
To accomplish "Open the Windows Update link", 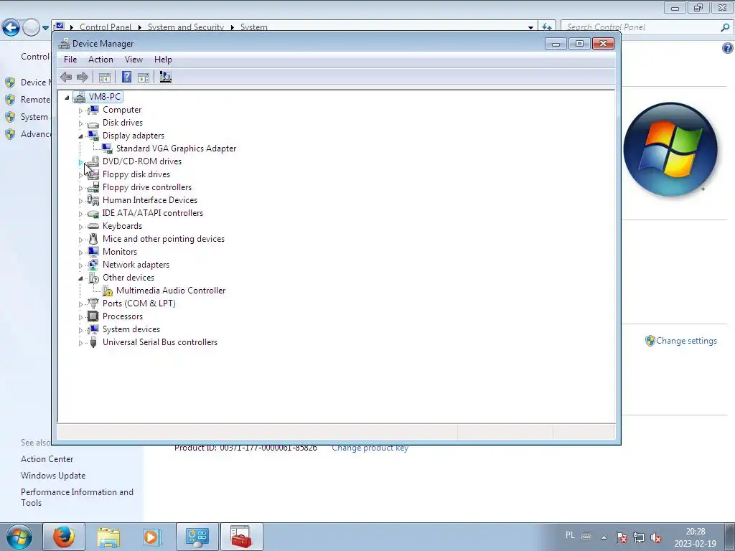I will pyautogui.click(x=53, y=476).
